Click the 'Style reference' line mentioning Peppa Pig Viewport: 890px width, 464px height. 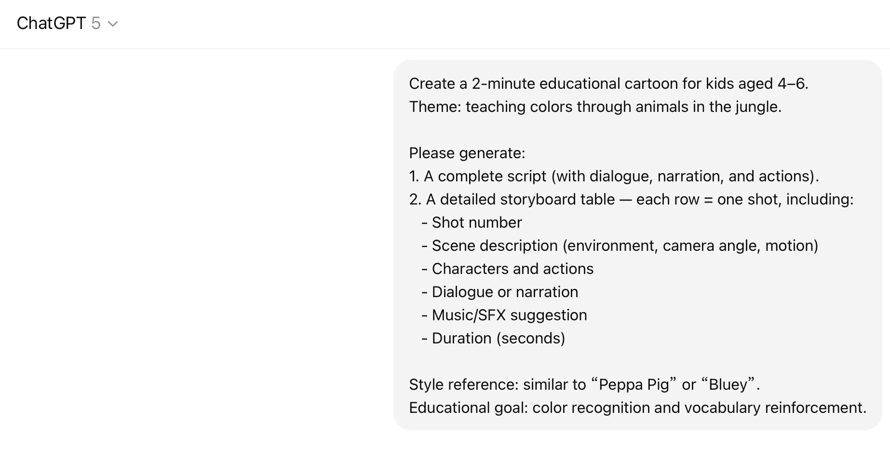[584, 384]
